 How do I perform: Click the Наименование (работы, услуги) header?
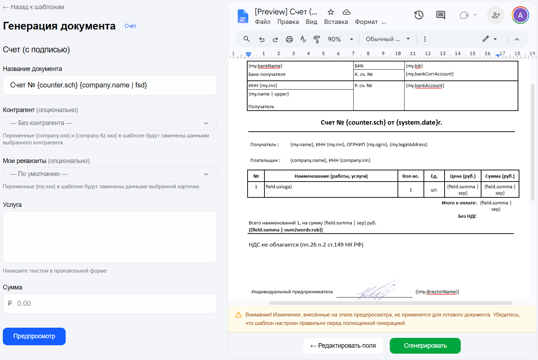coord(331,176)
